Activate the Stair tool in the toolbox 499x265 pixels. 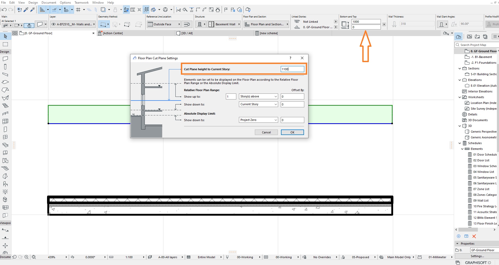5,106
